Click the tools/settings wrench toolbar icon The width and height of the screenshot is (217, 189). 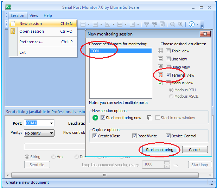[154, 24]
